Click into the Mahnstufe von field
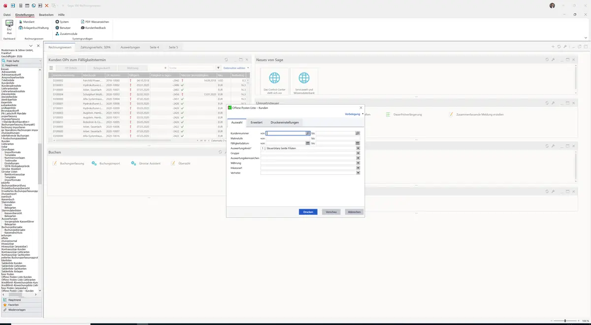 [x=288, y=138]
